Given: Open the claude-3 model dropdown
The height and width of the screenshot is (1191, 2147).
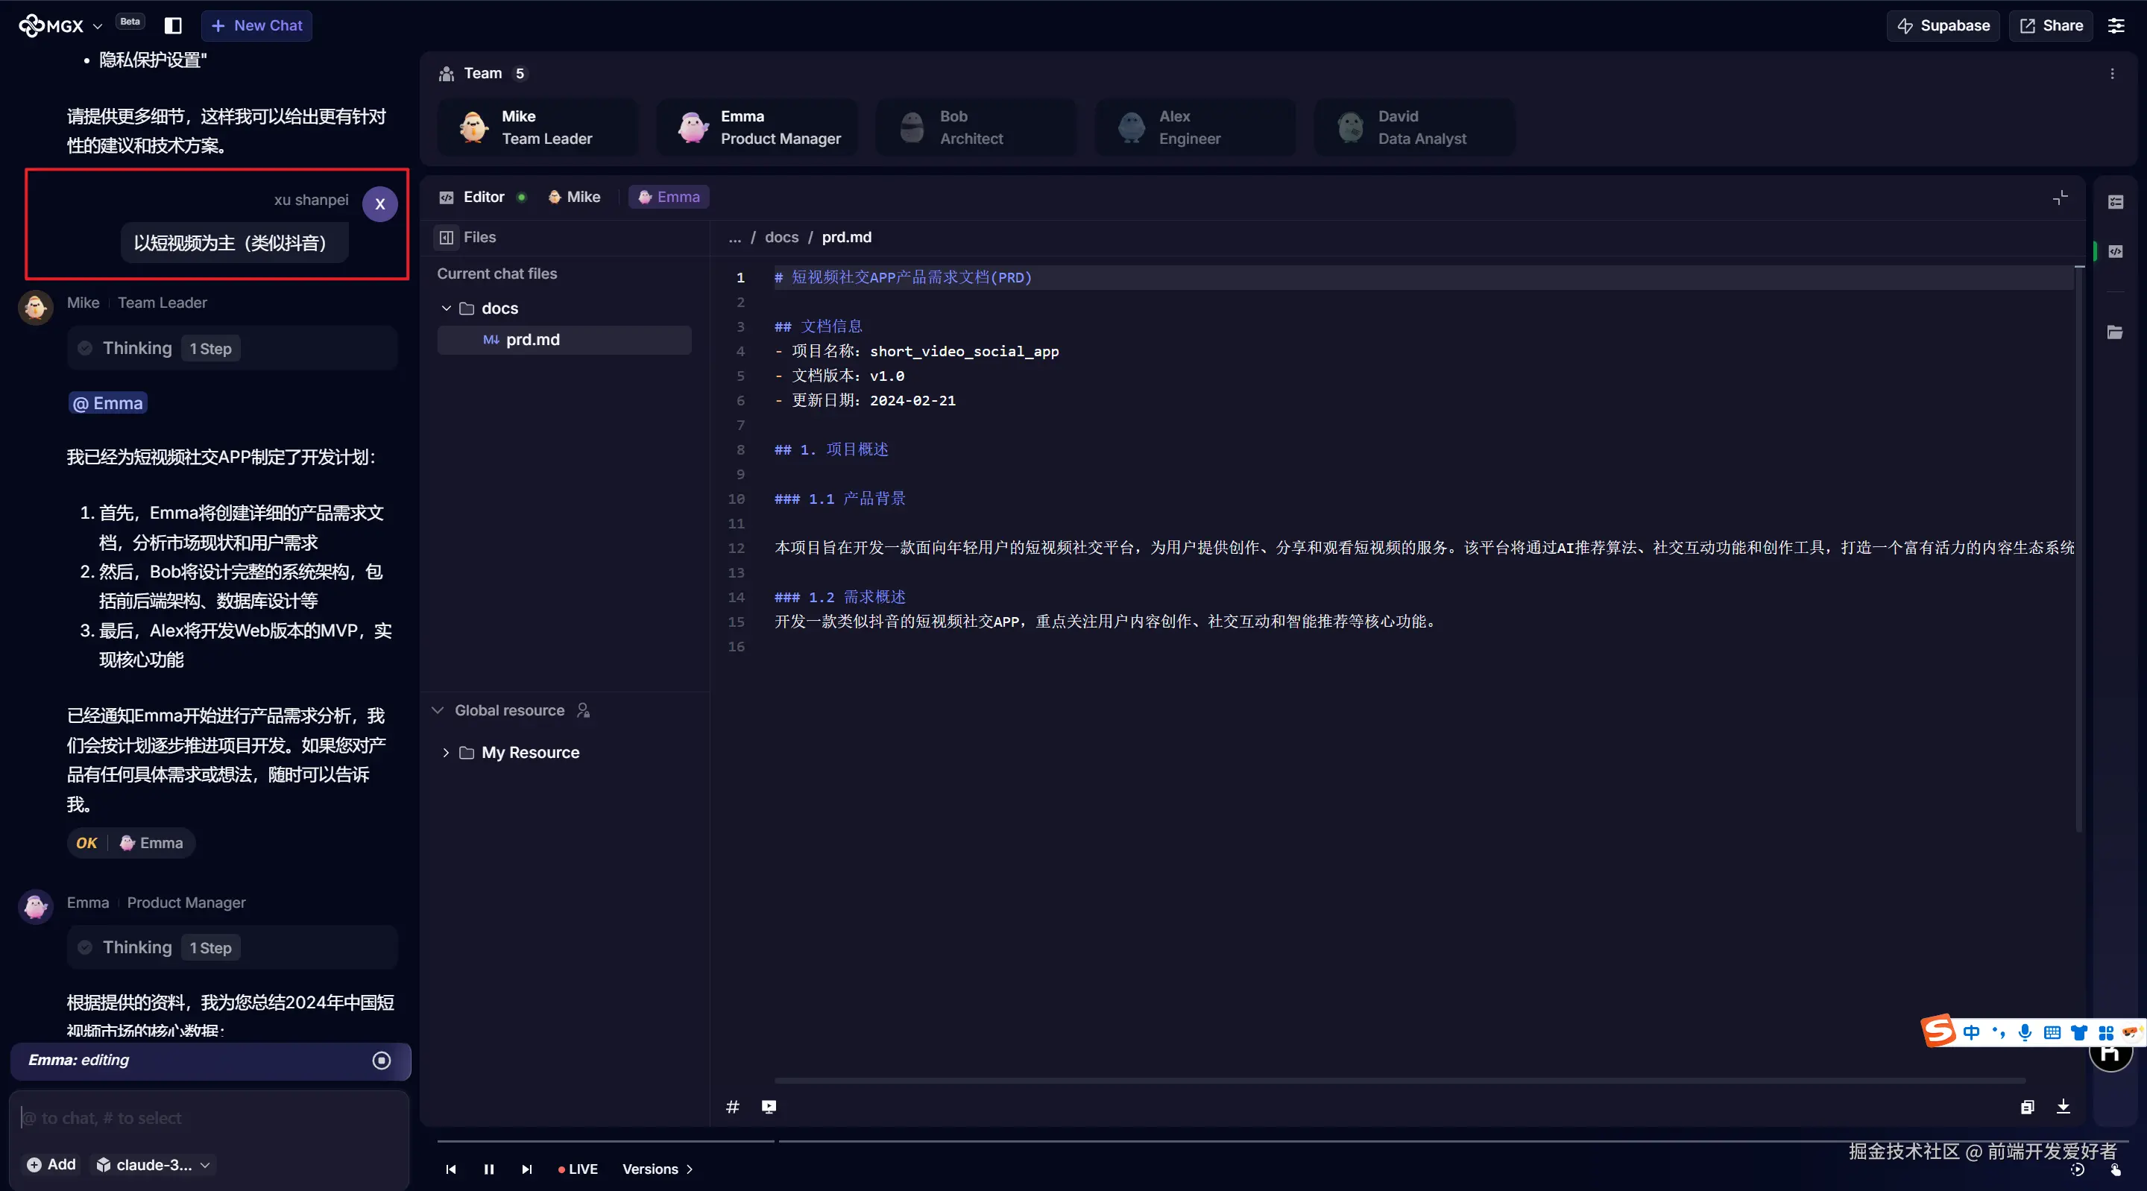Looking at the screenshot, I should tap(154, 1164).
